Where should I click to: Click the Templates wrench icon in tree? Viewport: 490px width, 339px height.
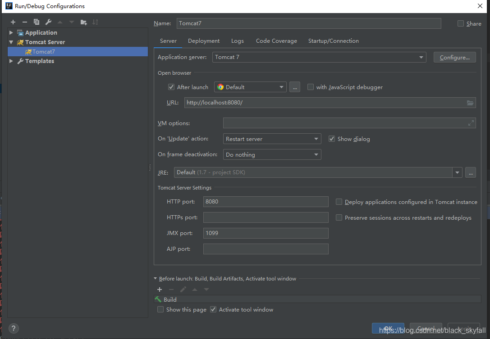tap(20, 61)
